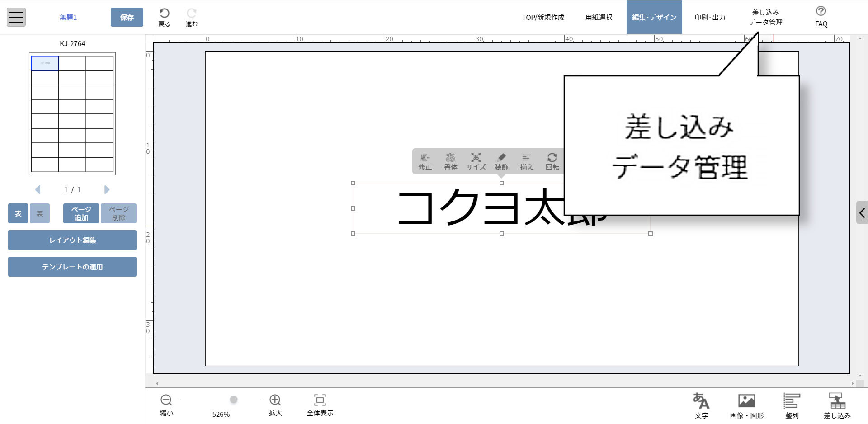Insert text using the 文字 icon

701,405
